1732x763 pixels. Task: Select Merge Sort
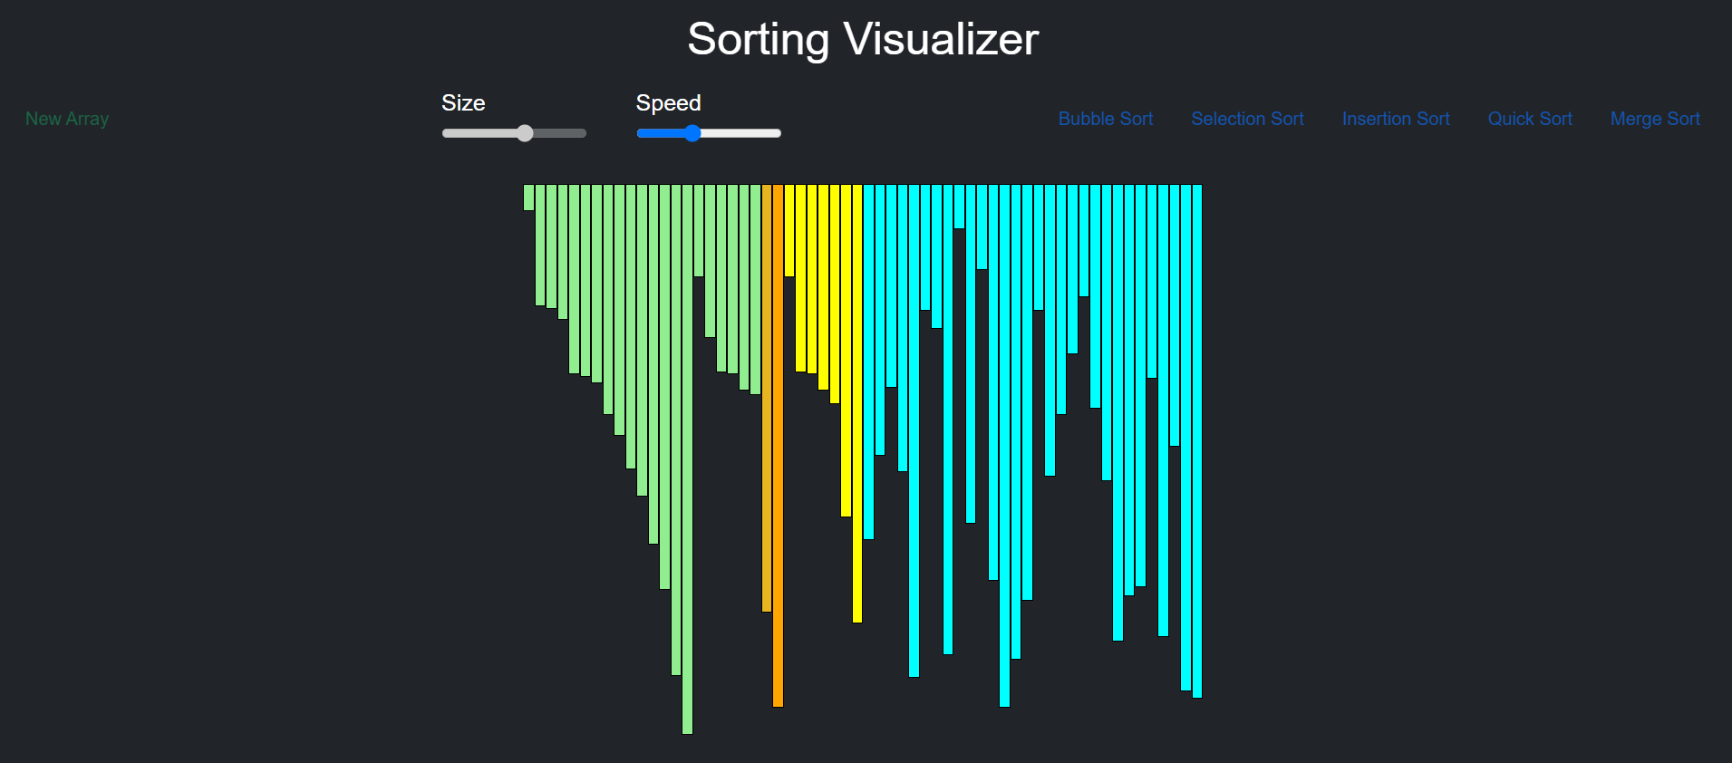click(x=1655, y=119)
